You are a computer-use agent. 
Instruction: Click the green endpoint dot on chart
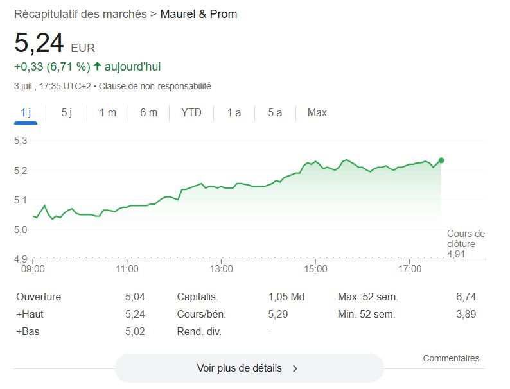441,160
